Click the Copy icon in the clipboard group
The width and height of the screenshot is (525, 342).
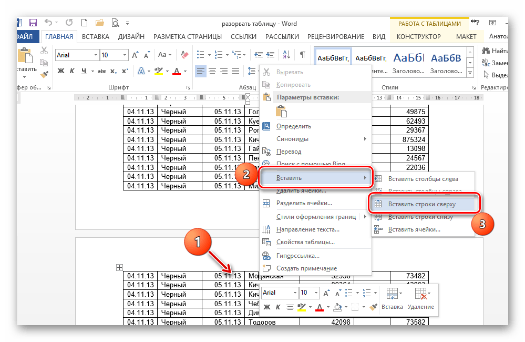[x=44, y=63]
